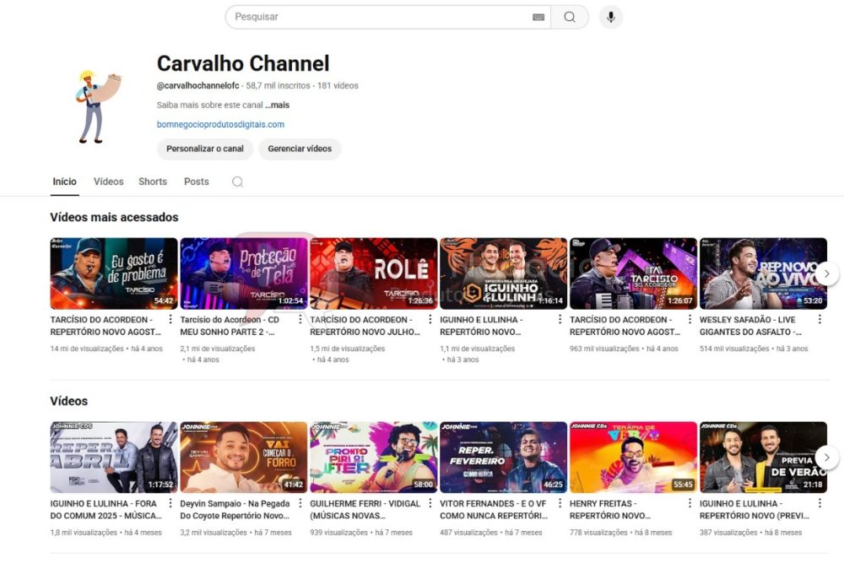844x563 pixels.
Task: Switch to the Vídeos tab
Action: (x=109, y=182)
